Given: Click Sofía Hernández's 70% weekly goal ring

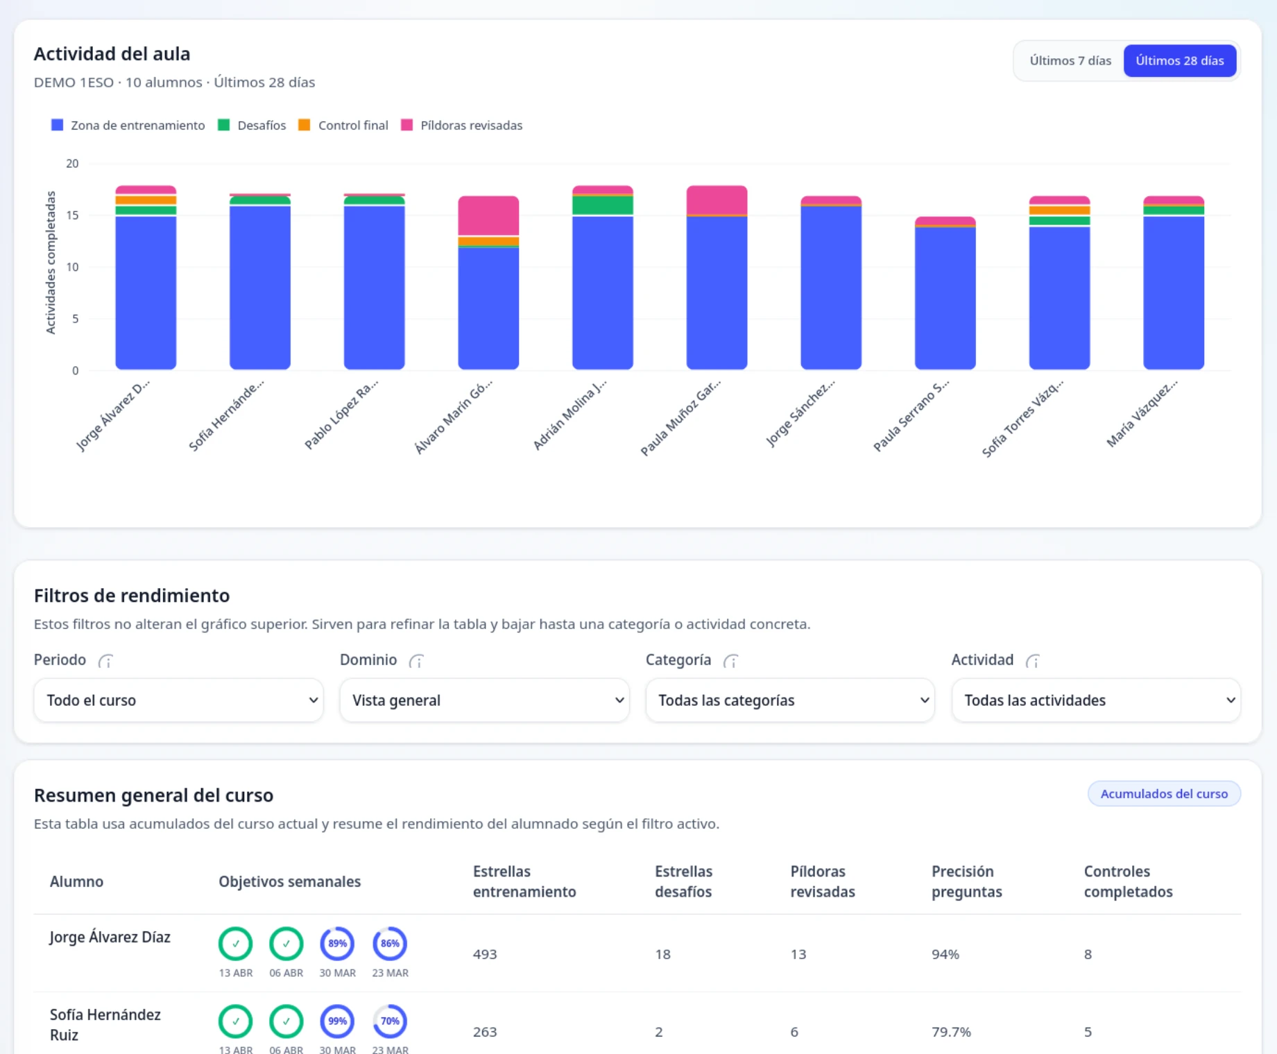Looking at the screenshot, I should pyautogui.click(x=390, y=1021).
